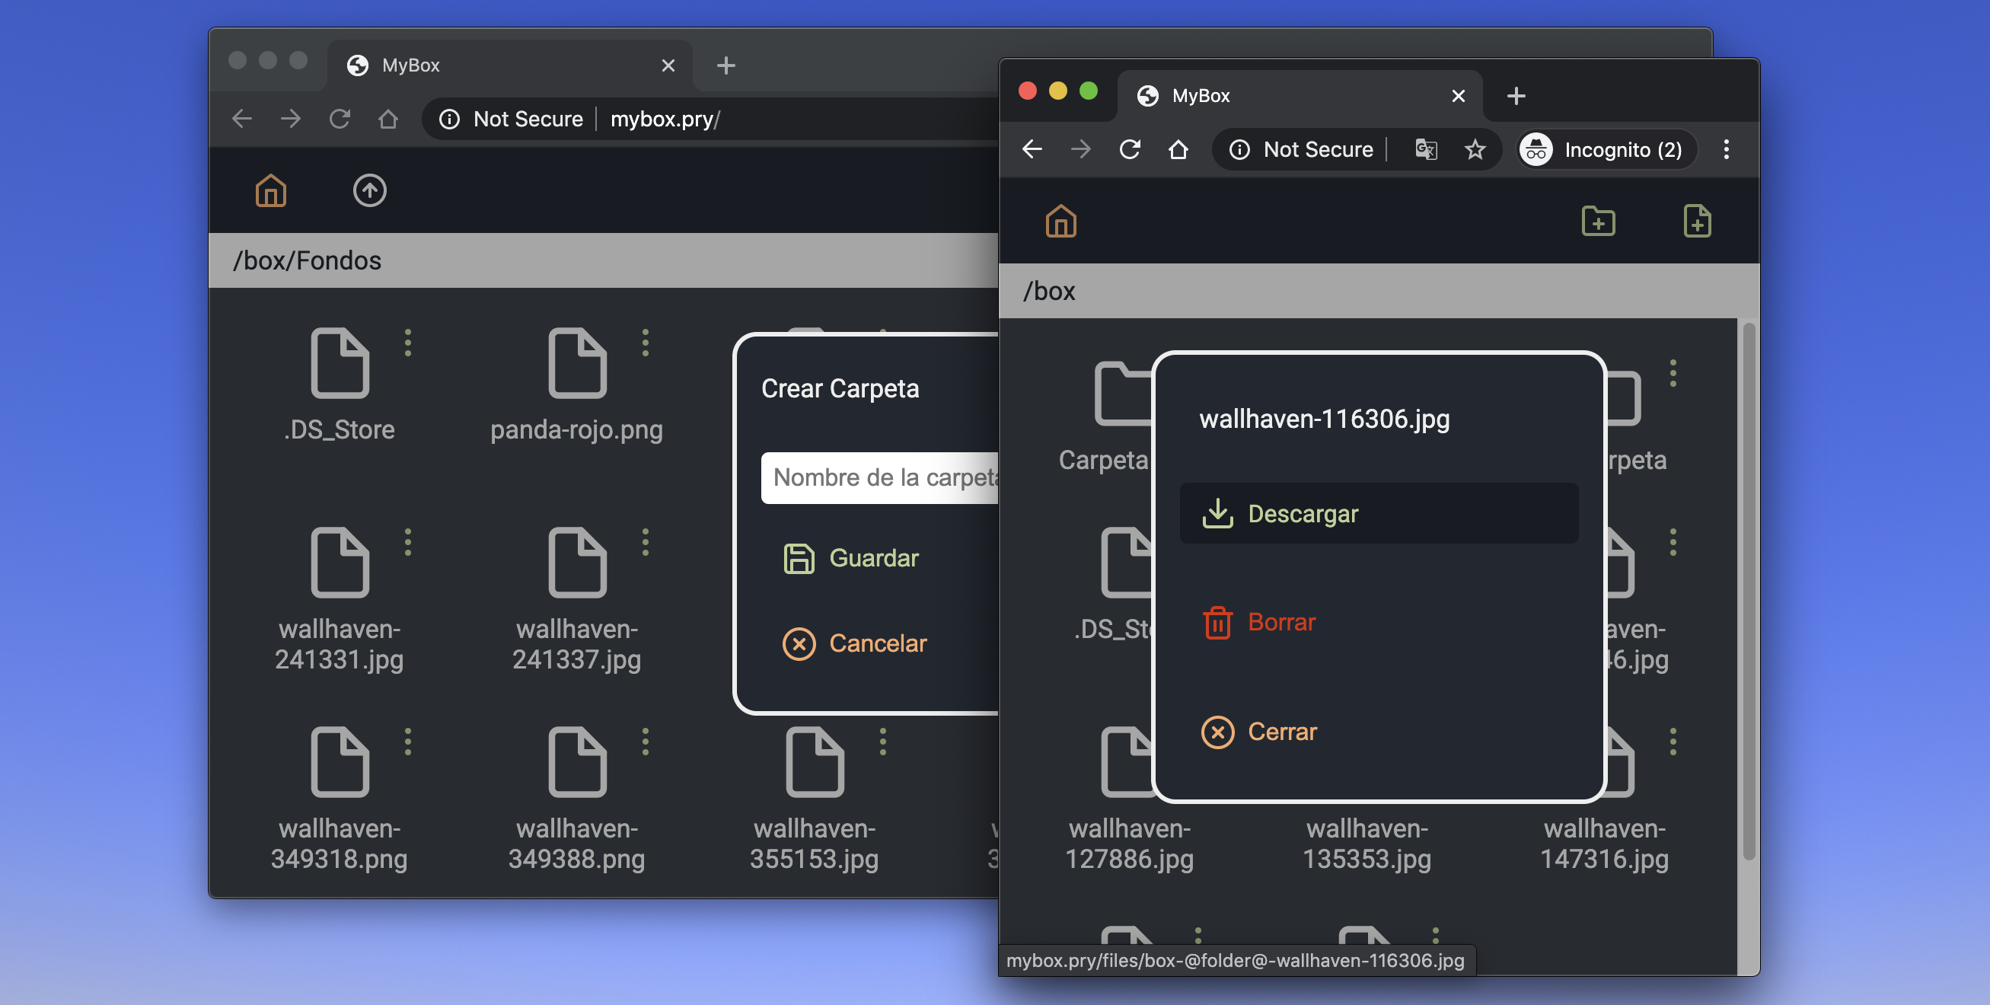This screenshot has width=1990, height=1005.
Task: Click the wallhaven-241337.jpg file icon
Action: point(577,562)
